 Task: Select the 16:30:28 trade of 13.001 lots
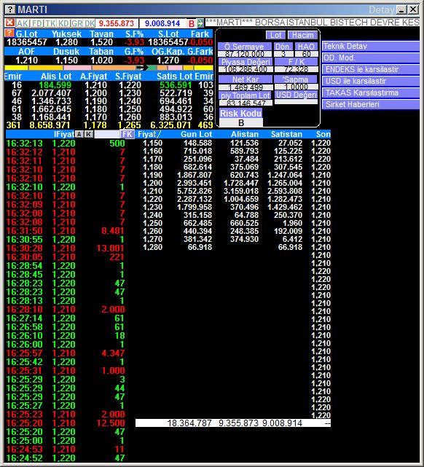point(66,248)
